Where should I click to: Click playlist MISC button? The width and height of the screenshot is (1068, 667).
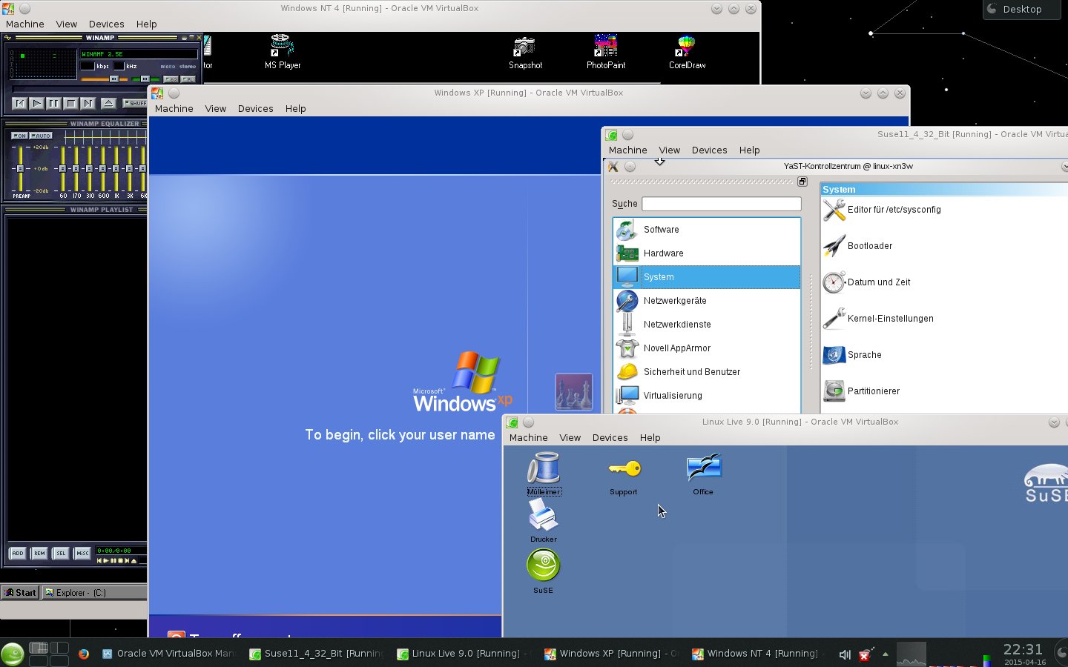coord(82,553)
